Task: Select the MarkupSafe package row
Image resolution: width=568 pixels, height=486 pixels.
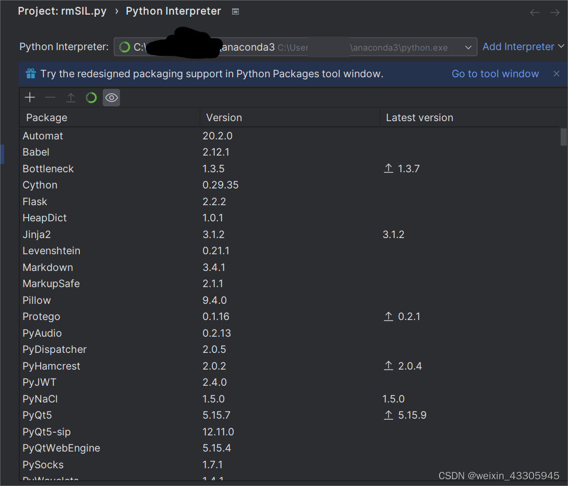Action: pos(289,284)
